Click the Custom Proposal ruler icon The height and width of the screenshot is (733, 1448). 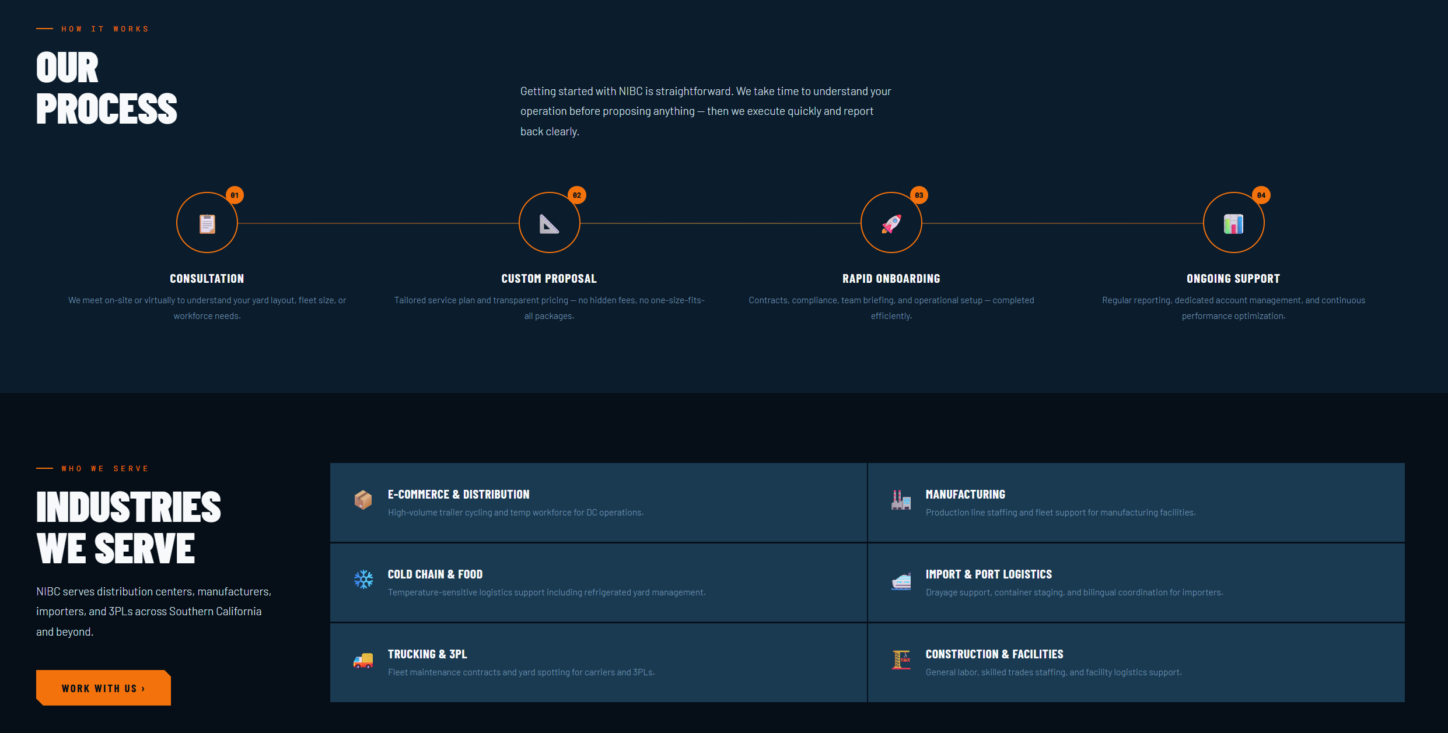click(549, 224)
